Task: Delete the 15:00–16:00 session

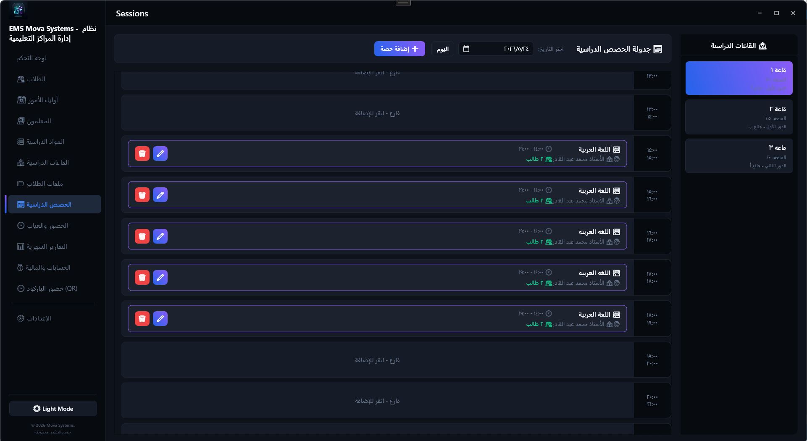Action: click(142, 195)
